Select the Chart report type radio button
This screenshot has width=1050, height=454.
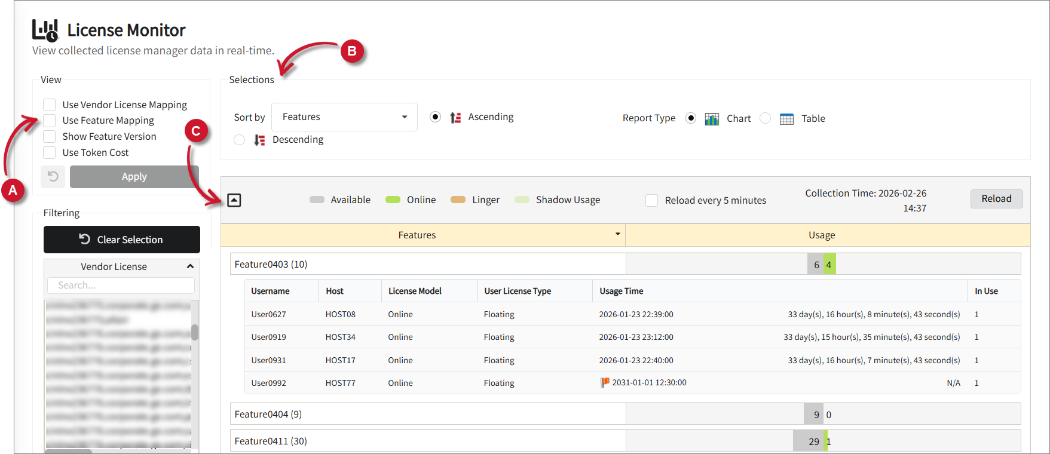click(x=691, y=118)
